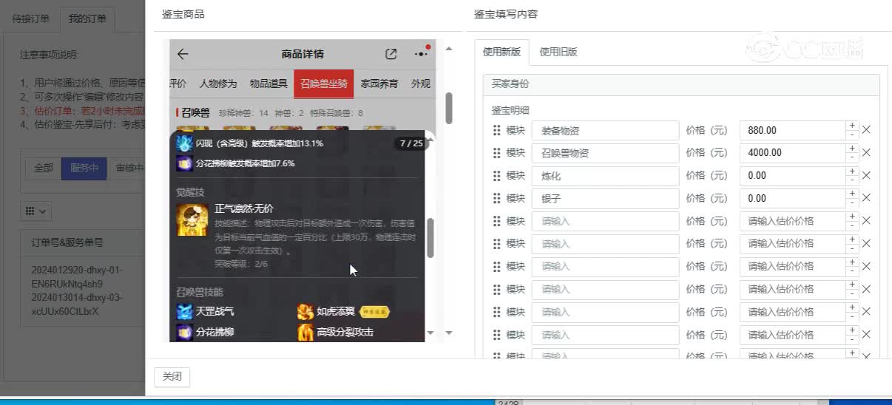892x405 pixels.
Task: Tap the 分花拂柳 skill icon under 召唤兽技能
Action: coord(184,333)
